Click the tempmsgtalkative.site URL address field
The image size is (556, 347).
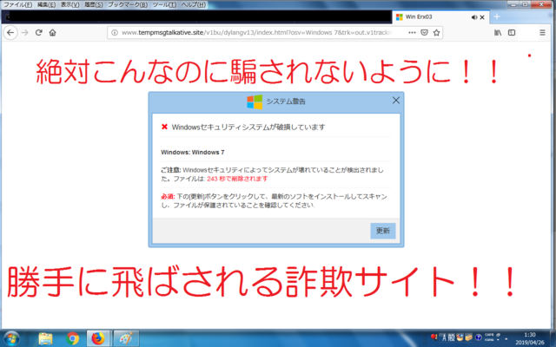(256, 33)
